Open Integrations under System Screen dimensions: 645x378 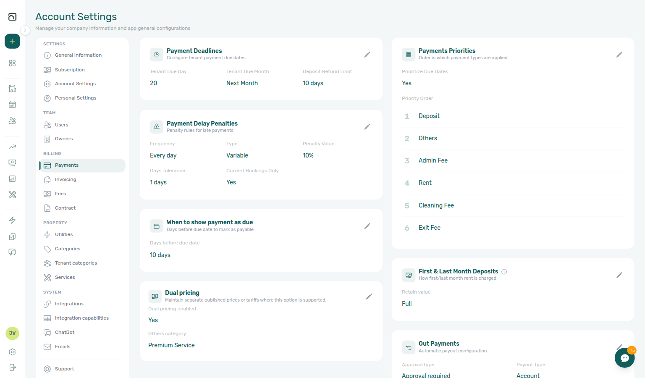(x=82, y=304)
